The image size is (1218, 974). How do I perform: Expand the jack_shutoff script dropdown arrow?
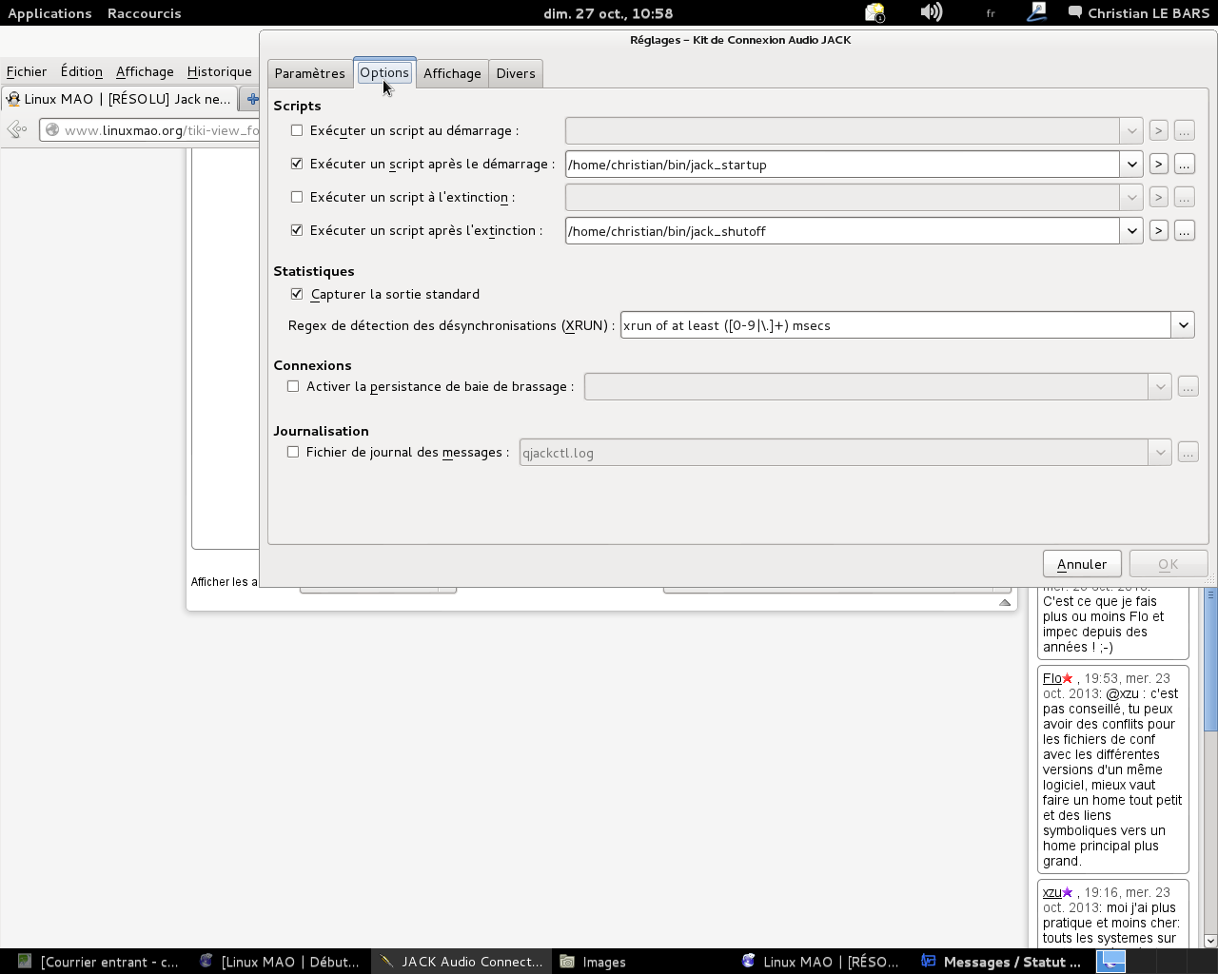[1131, 231]
